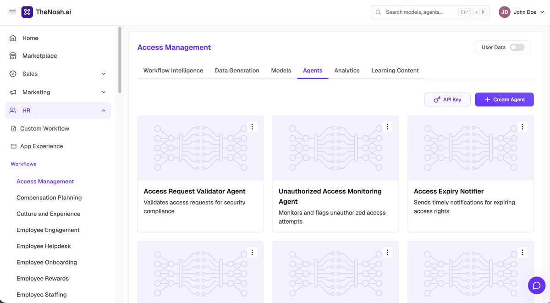Image resolution: width=550 pixels, height=303 pixels.
Task: Open Unauthorized Access Monitoring Agent thumbnail
Action: pyautogui.click(x=335, y=148)
